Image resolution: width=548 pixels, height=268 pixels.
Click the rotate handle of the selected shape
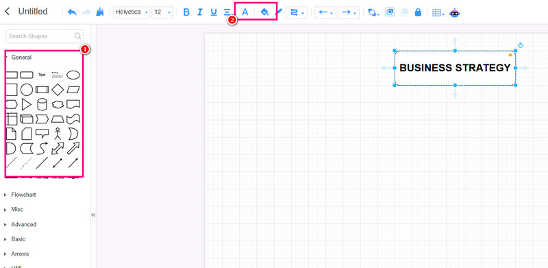coord(521,45)
